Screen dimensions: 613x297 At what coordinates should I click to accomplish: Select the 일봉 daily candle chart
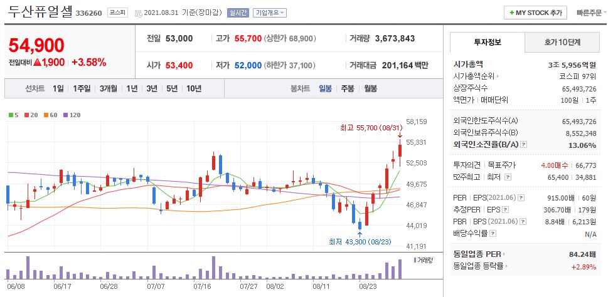325,88
